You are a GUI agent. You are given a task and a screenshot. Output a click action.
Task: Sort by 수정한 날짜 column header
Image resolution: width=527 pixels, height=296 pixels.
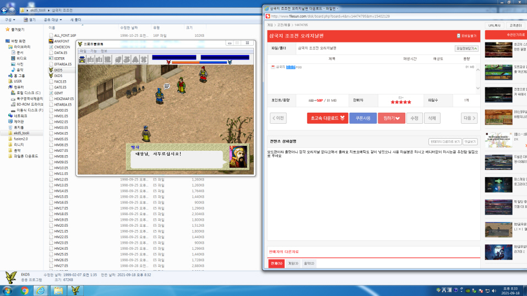coord(129,28)
